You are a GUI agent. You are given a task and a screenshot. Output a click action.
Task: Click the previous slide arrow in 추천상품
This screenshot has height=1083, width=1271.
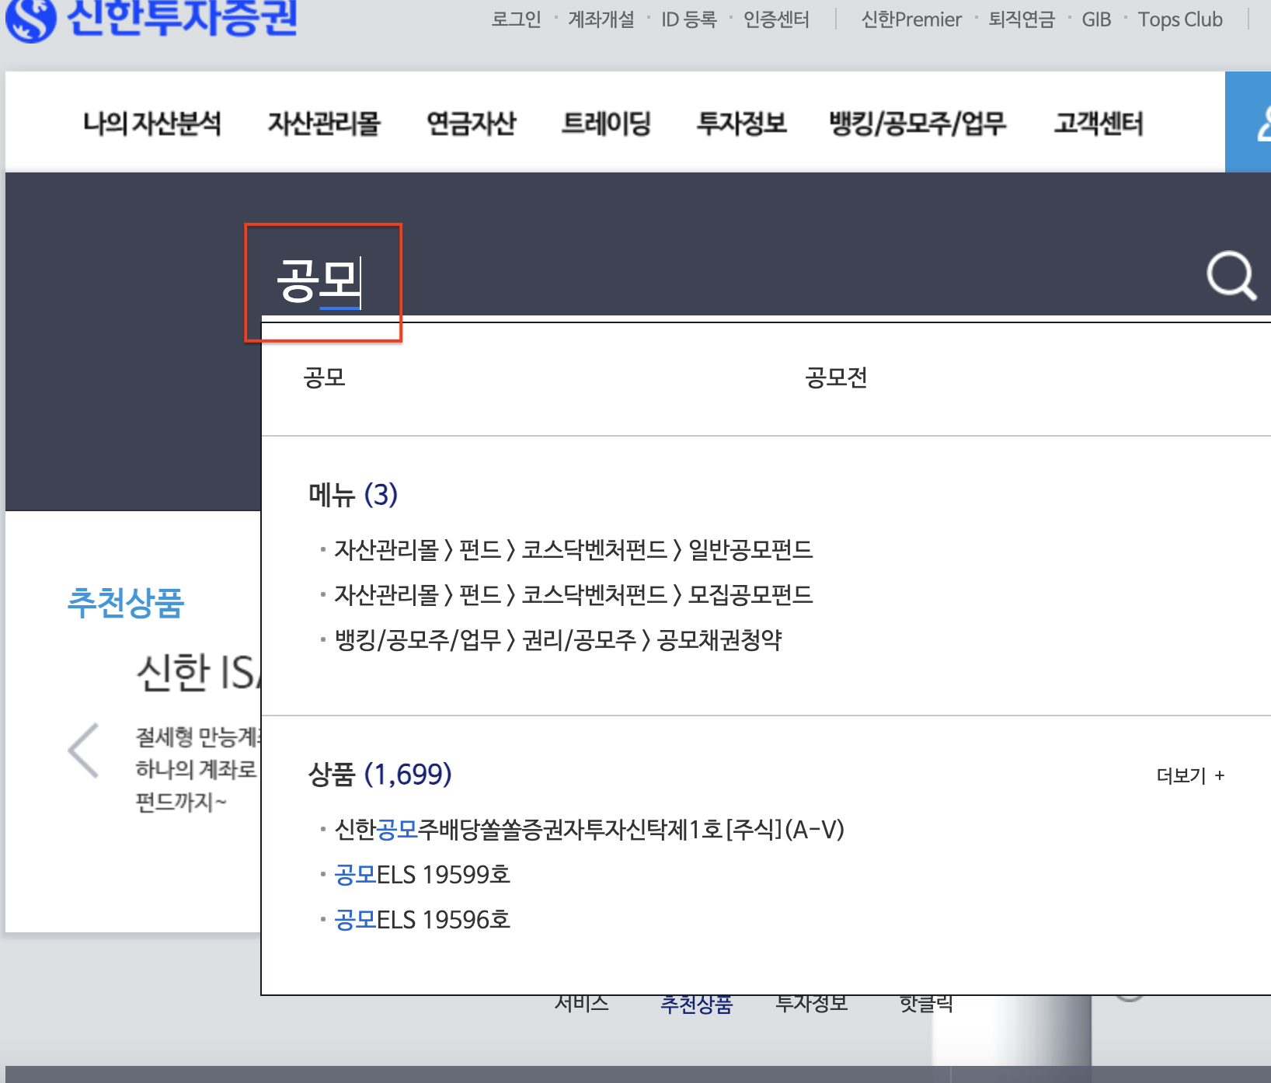point(83,750)
